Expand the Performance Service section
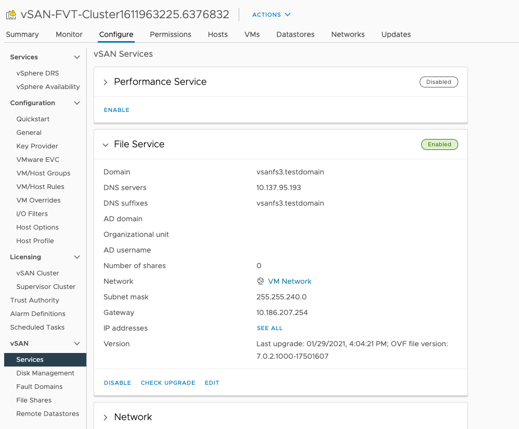Viewport: 519px width, 429px height. (x=106, y=82)
